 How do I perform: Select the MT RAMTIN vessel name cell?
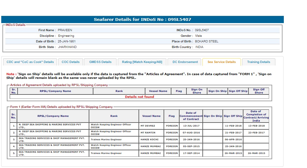[x=148, y=132]
